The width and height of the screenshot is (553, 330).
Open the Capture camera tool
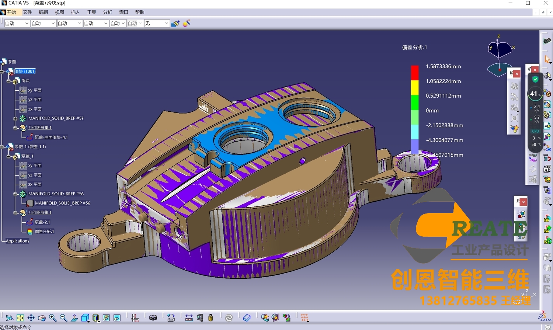pos(153,318)
